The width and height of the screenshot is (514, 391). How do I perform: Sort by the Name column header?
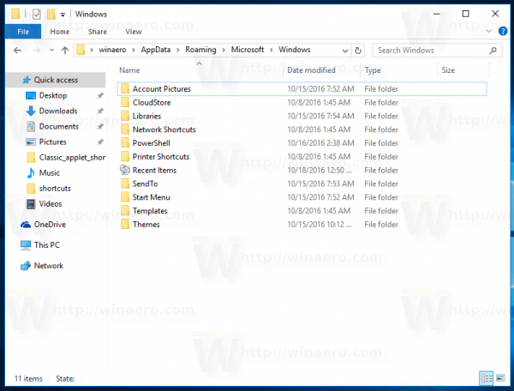pos(129,70)
